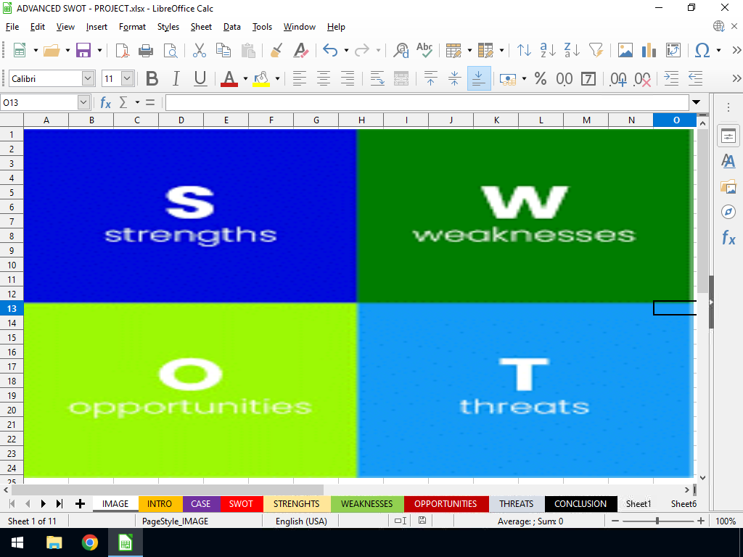
Task: Click the Paste icon
Action: coord(248,50)
